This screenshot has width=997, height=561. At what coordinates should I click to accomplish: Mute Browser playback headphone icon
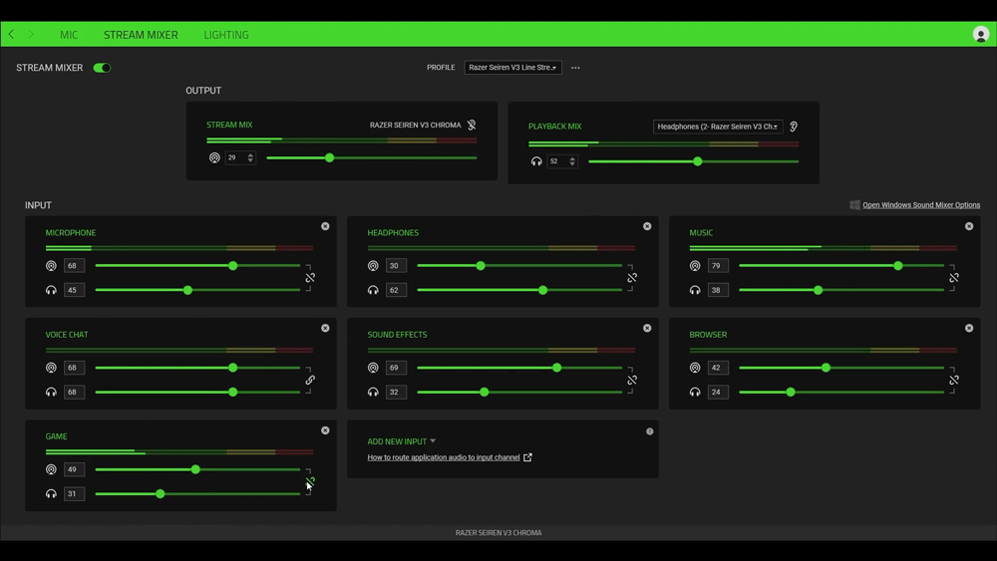click(695, 392)
